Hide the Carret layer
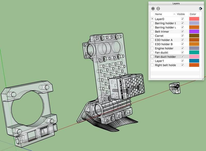The width and height of the screenshot is (206, 151). [x=182, y=36]
